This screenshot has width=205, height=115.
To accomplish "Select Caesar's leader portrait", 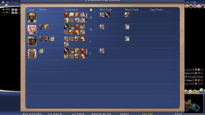I will pos(32,29).
